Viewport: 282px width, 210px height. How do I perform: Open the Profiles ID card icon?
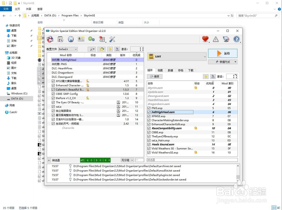click(81, 39)
